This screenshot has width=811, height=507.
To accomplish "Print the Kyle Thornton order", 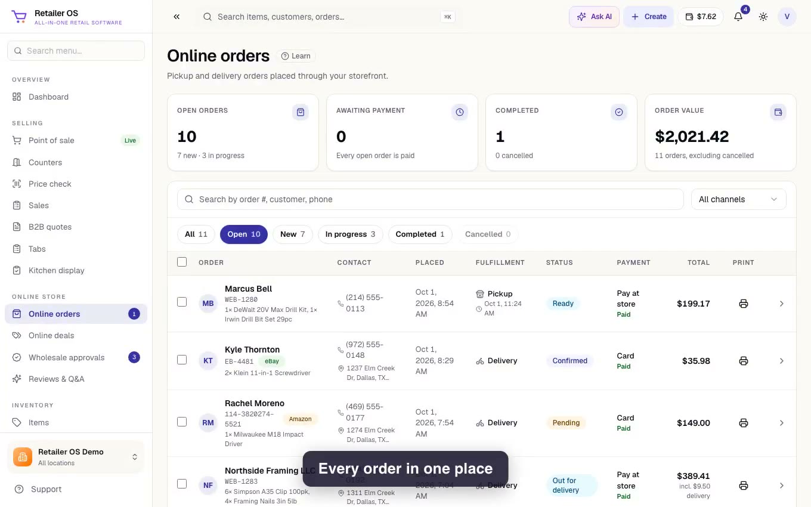I will pos(744,361).
